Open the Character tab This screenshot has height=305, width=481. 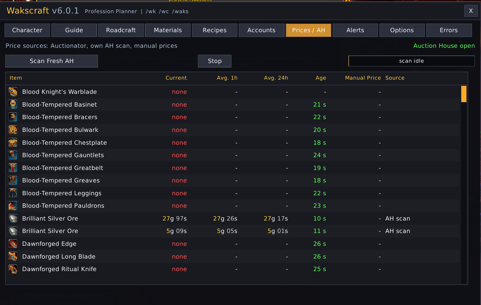[27, 30]
